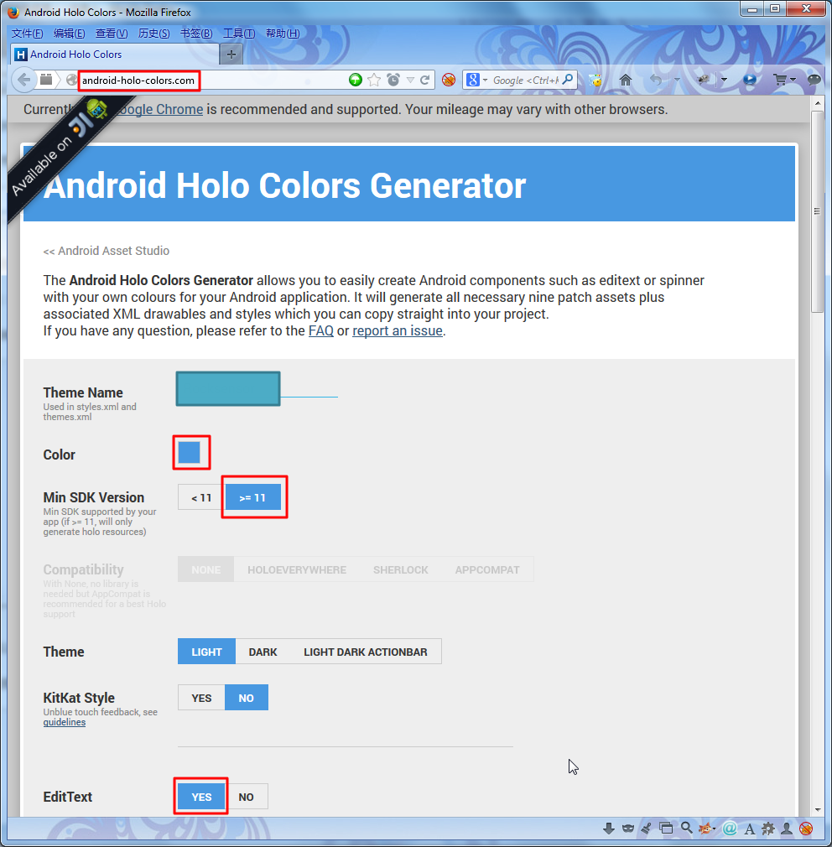
Task: Disable EditText with the NO button
Action: click(247, 797)
